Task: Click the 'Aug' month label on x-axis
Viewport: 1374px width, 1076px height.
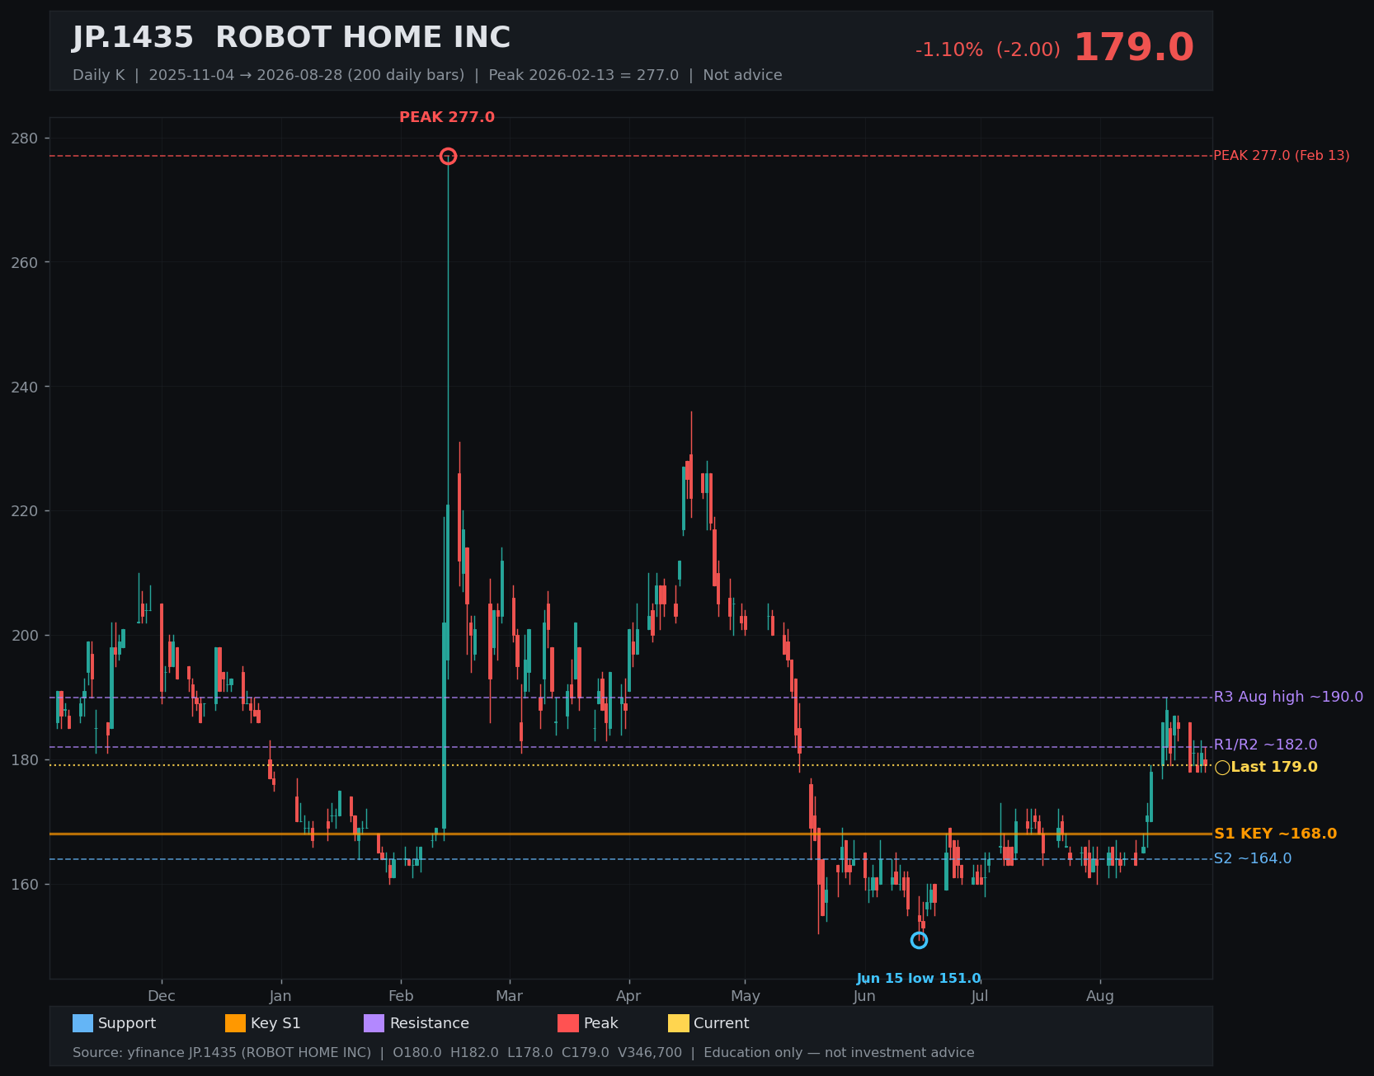Action: click(1100, 996)
